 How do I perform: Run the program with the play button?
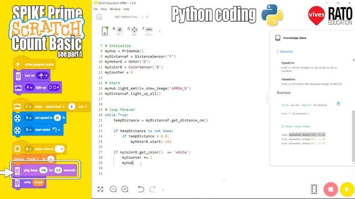347,189
